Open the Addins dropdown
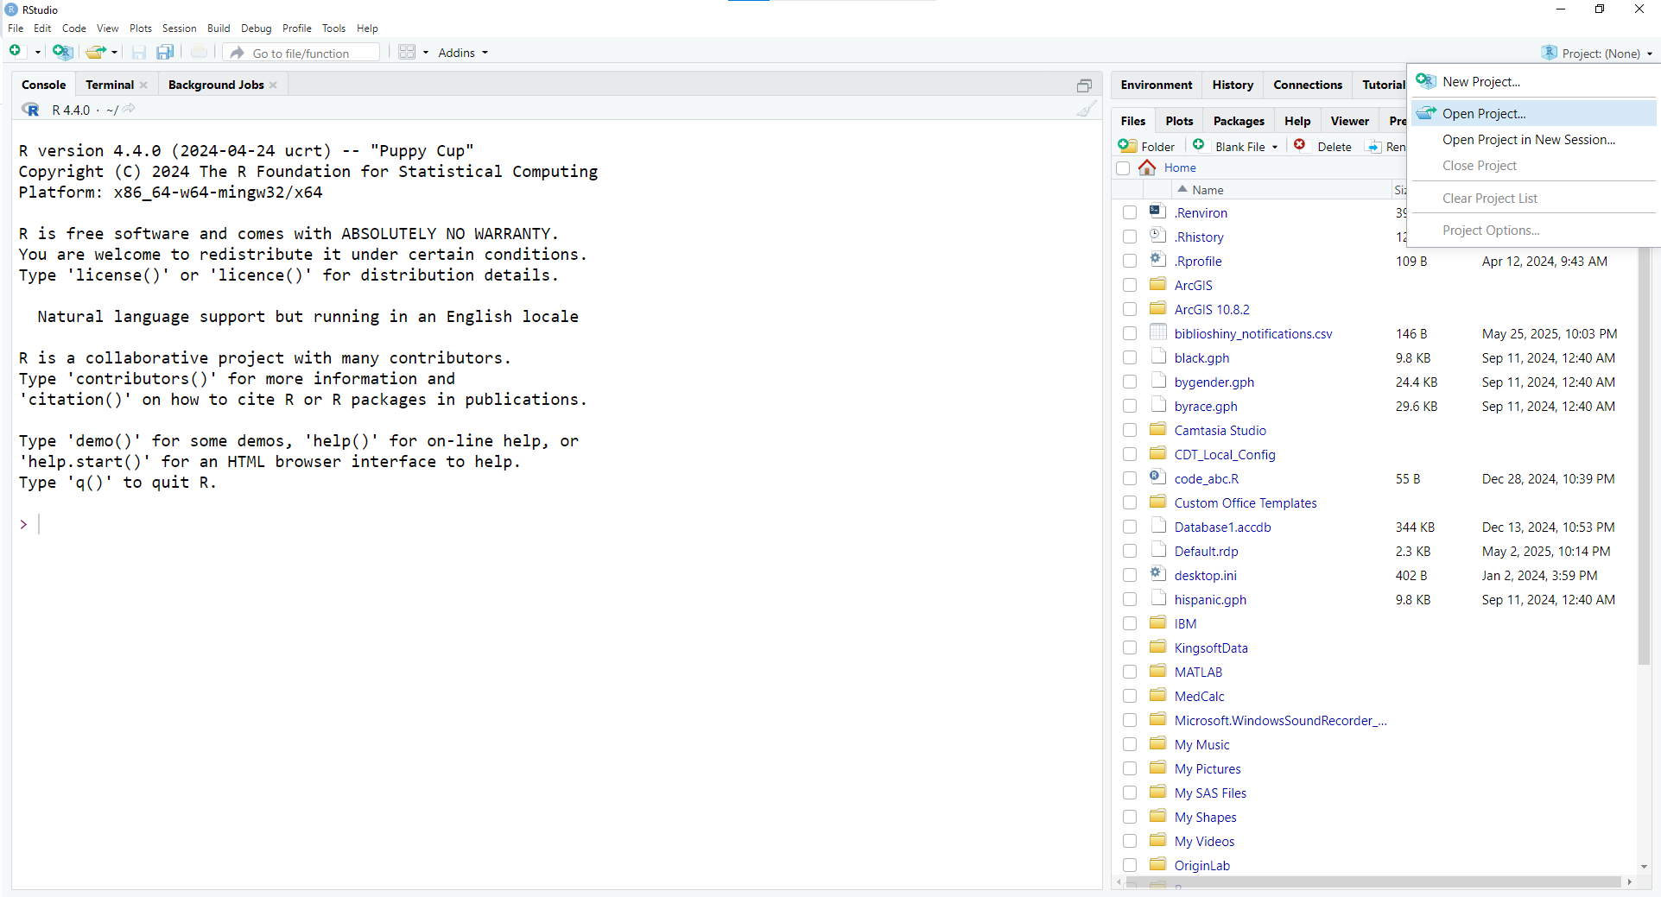 pyautogui.click(x=463, y=53)
